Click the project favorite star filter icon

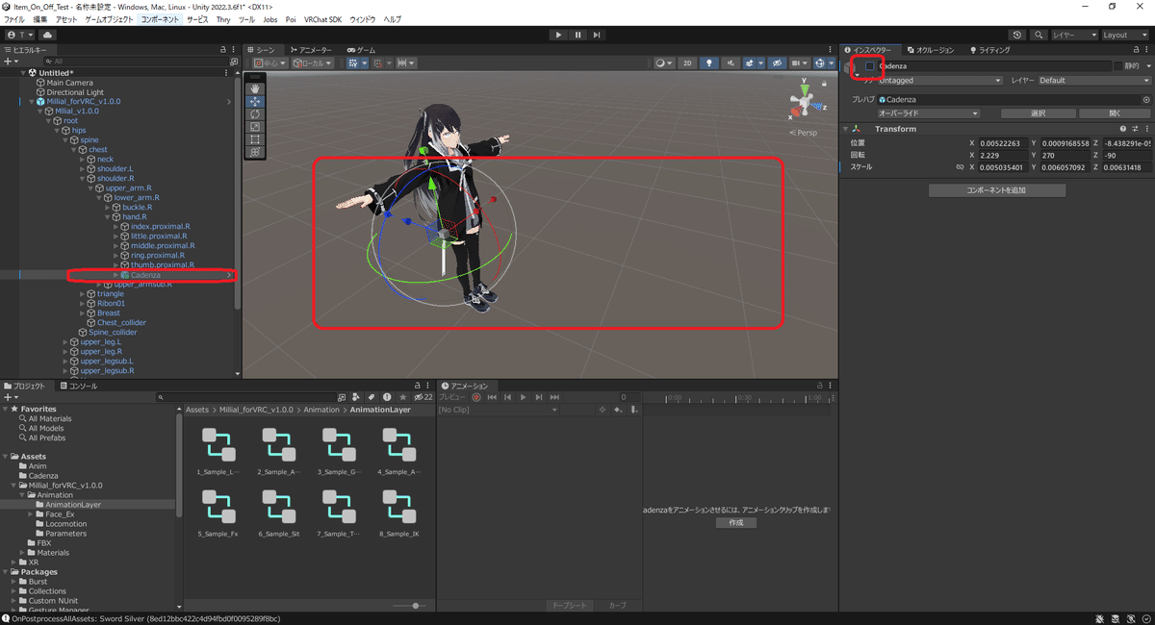[403, 397]
